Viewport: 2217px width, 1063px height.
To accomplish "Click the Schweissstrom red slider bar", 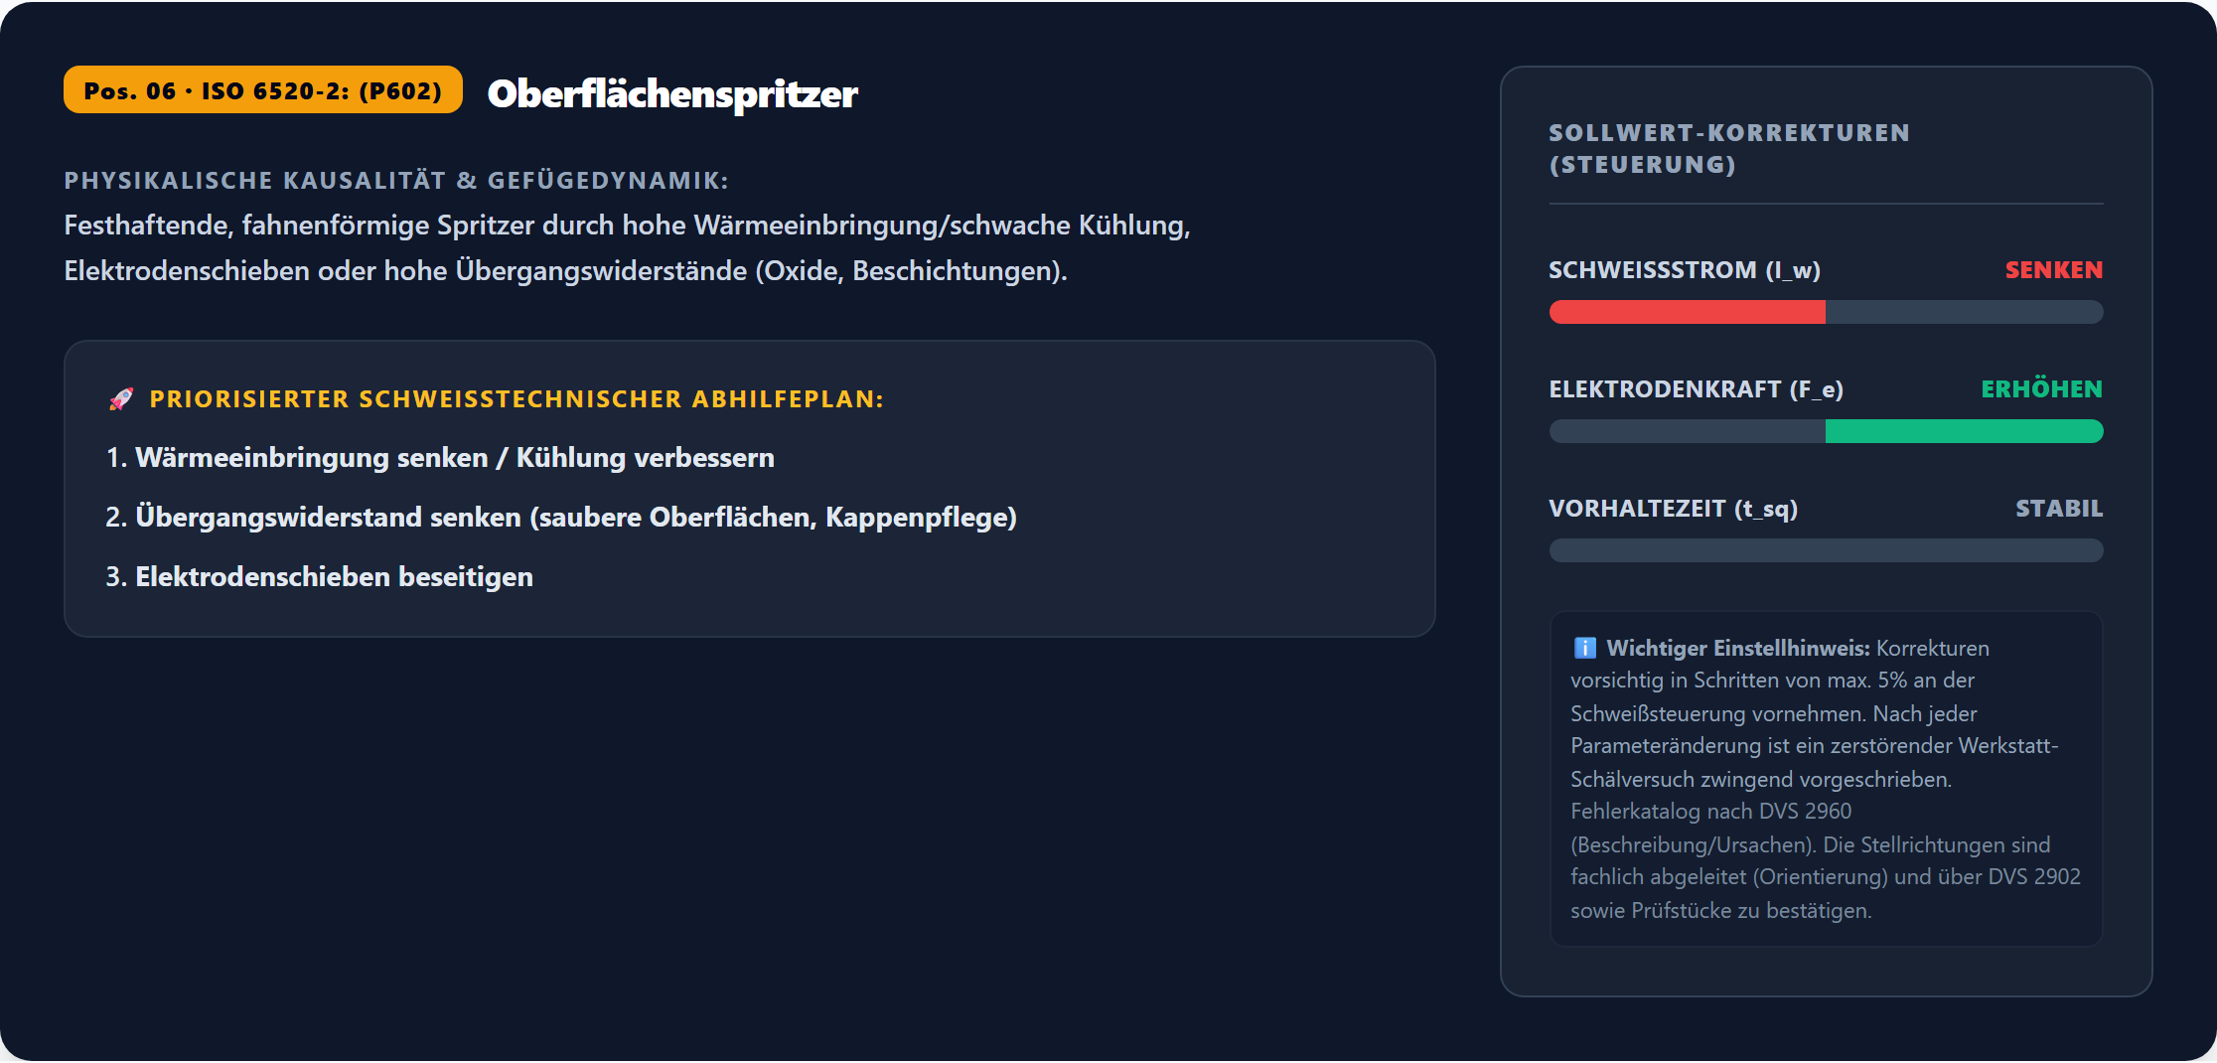I will (1826, 312).
